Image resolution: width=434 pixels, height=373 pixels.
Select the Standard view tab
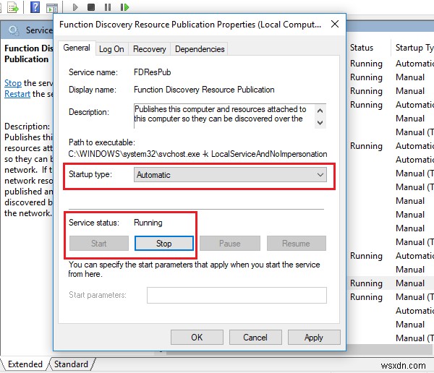[x=71, y=364]
